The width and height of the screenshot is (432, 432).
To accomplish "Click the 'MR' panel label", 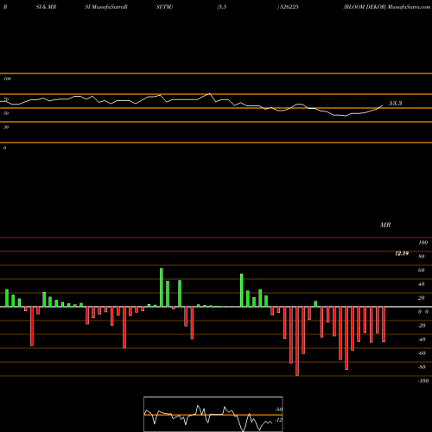I will (x=385, y=225).
